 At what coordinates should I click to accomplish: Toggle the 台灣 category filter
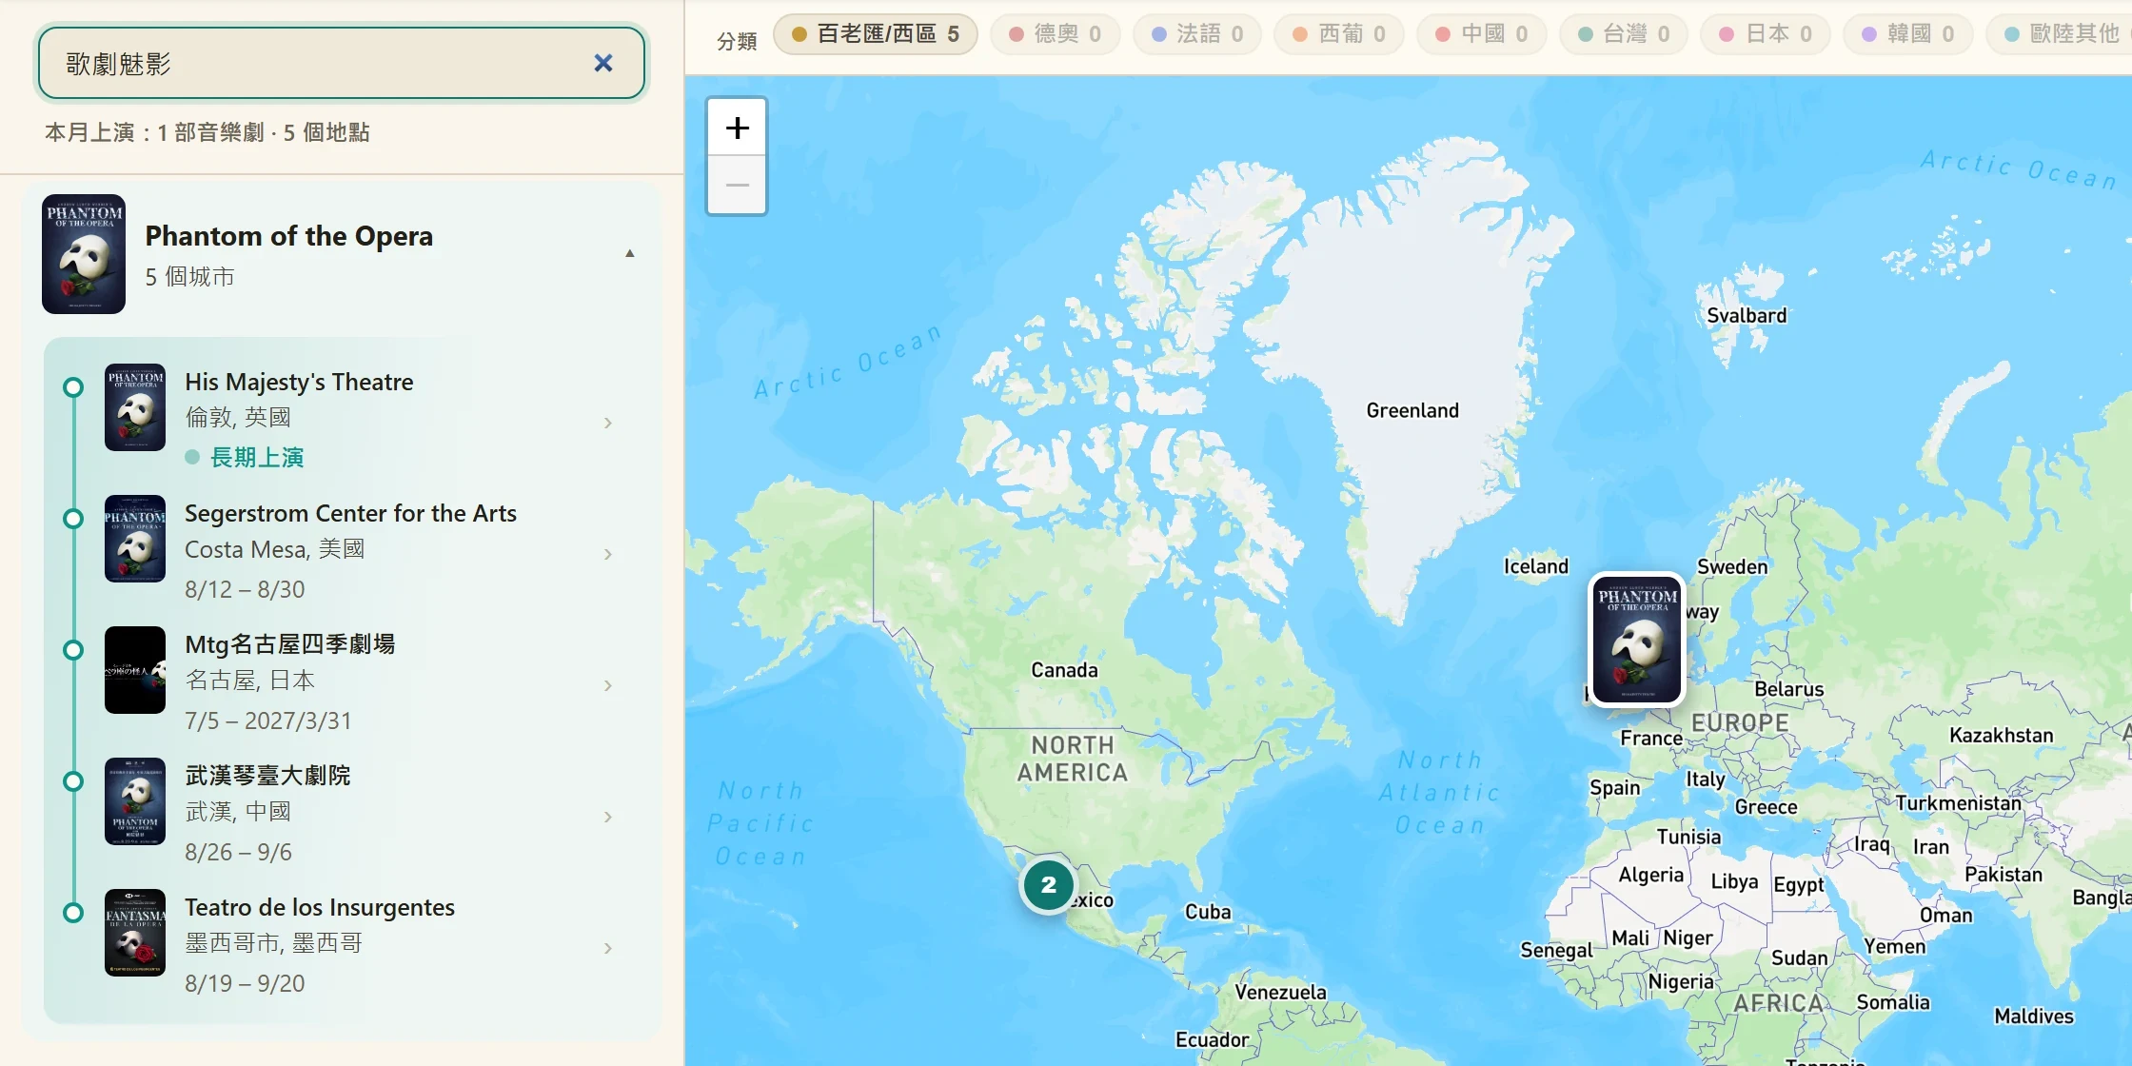tap(1624, 34)
